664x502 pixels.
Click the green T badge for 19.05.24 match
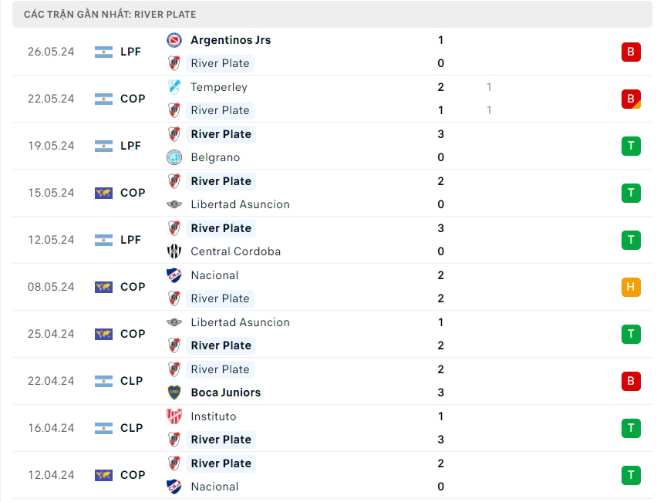click(631, 146)
